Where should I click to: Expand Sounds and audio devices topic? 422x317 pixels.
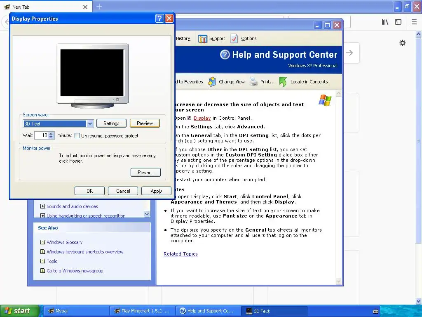(x=42, y=206)
